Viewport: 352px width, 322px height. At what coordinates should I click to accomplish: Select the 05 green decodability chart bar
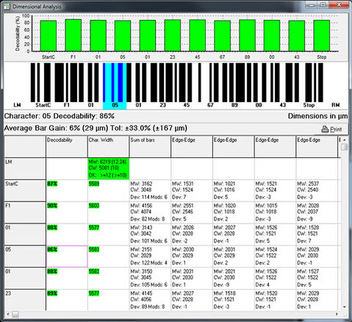(123, 36)
